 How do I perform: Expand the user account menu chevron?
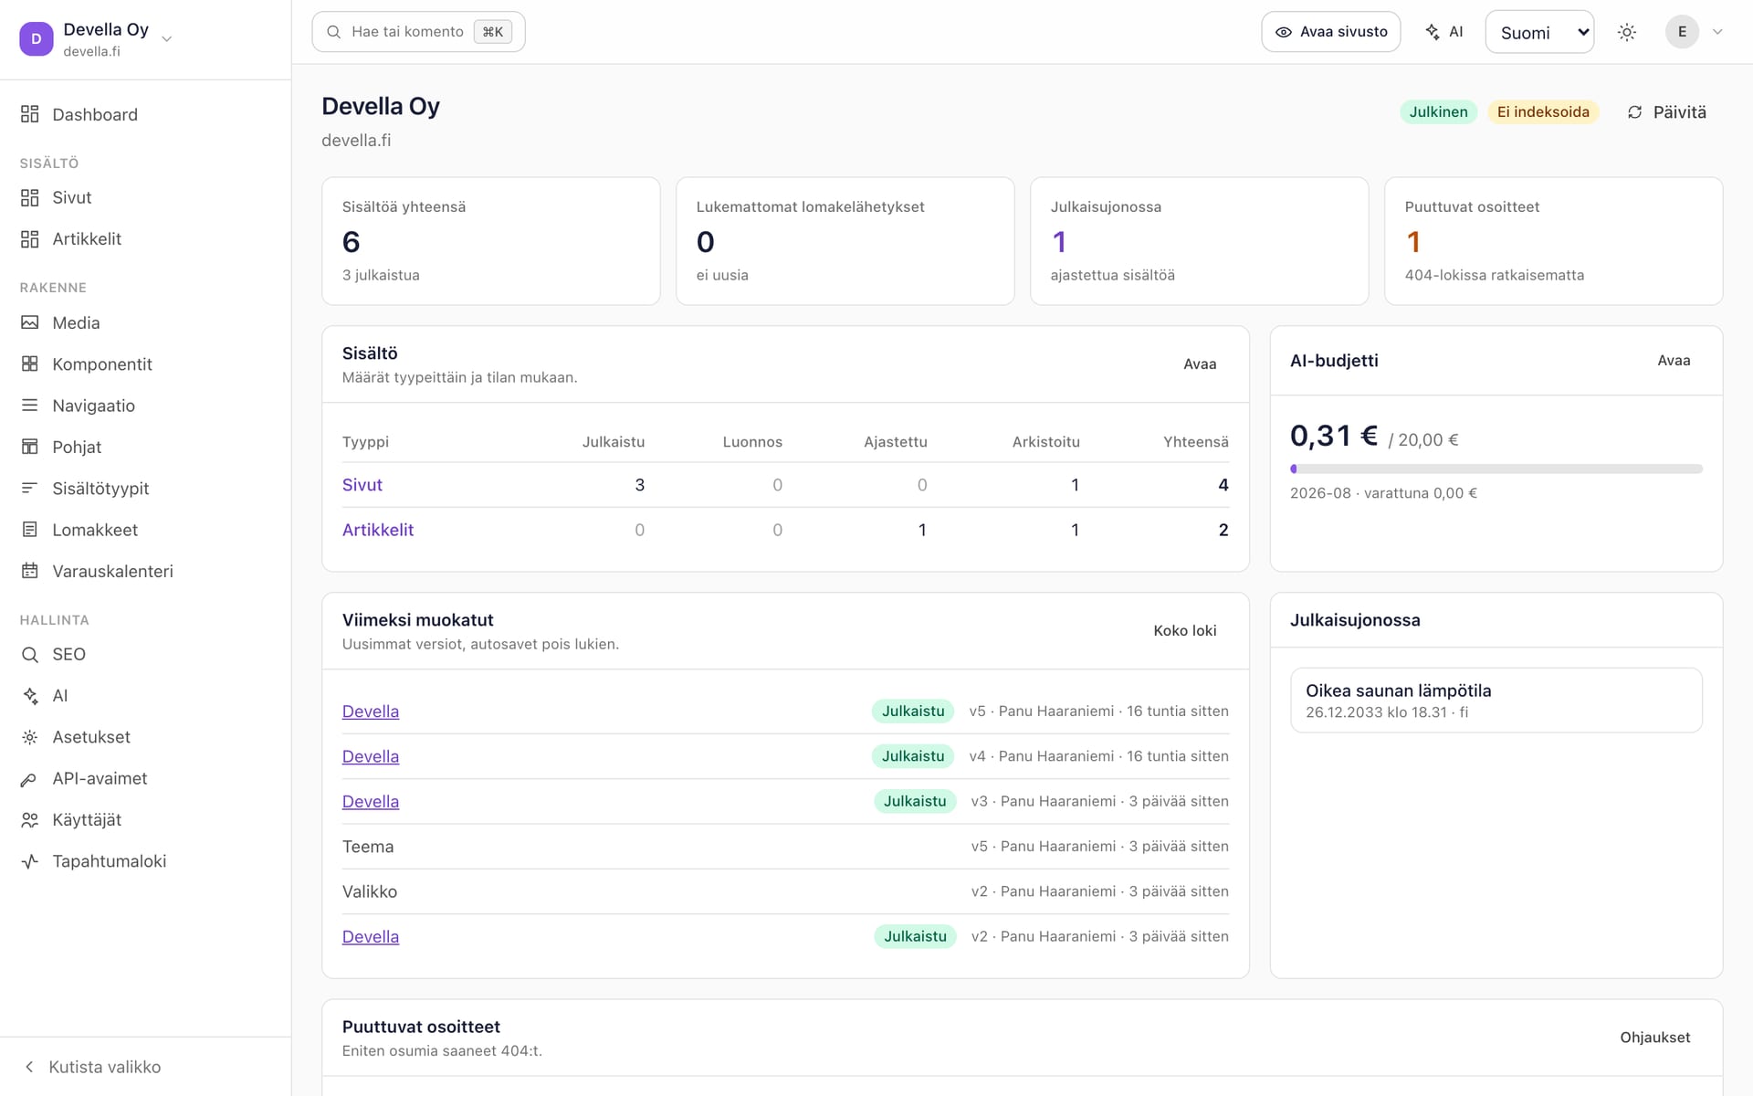click(x=1717, y=32)
